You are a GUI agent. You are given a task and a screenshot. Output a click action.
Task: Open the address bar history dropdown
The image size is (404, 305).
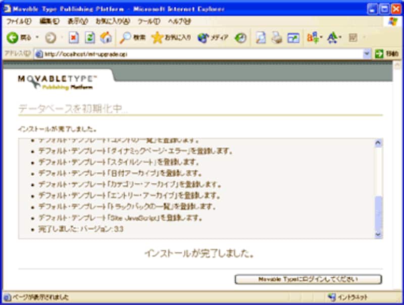(x=367, y=53)
